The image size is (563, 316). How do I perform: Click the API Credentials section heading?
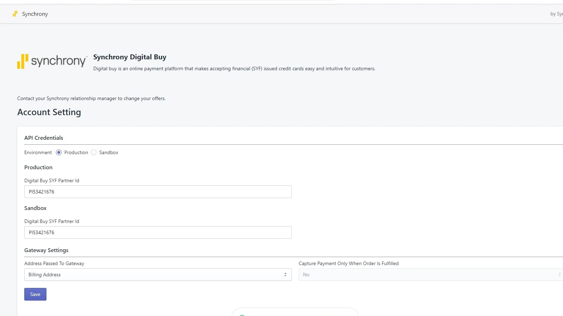click(x=44, y=138)
